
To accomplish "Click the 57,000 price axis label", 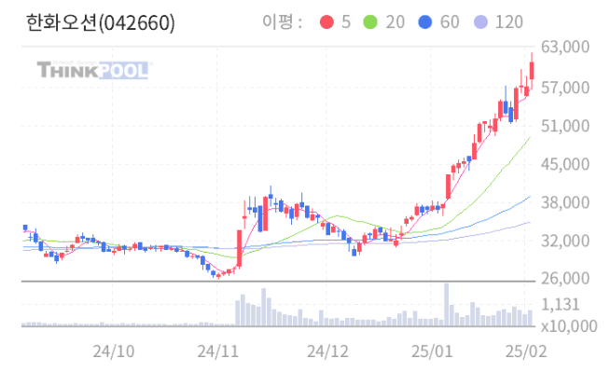I will point(565,88).
